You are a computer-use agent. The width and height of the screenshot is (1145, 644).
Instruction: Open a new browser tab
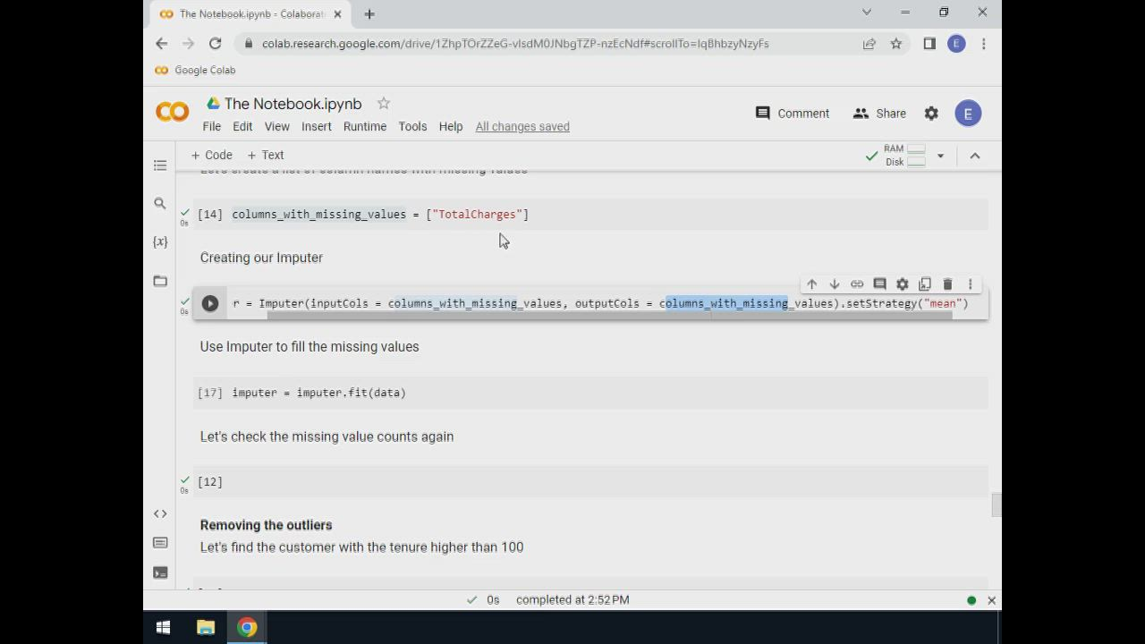point(369,13)
